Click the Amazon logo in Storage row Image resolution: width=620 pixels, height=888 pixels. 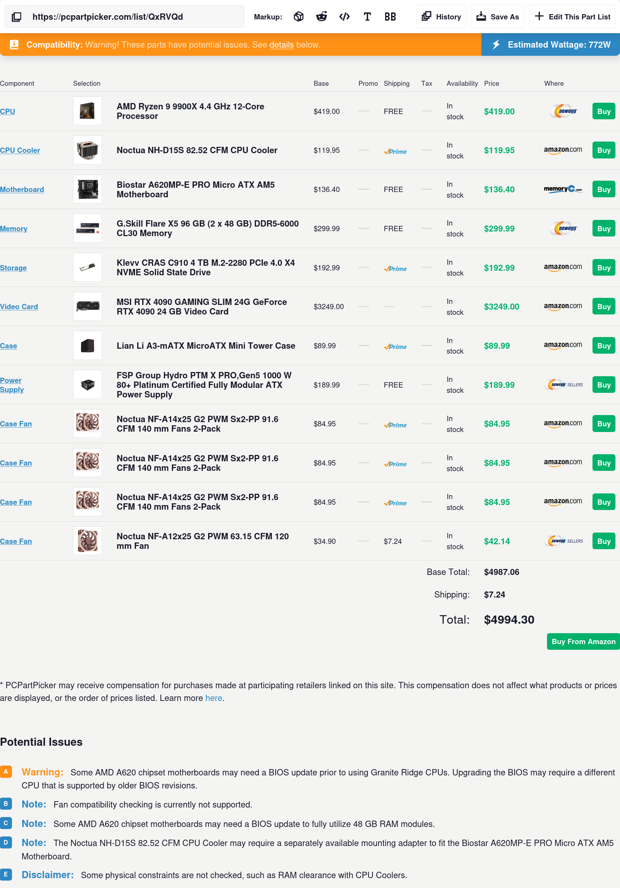pyautogui.click(x=563, y=267)
